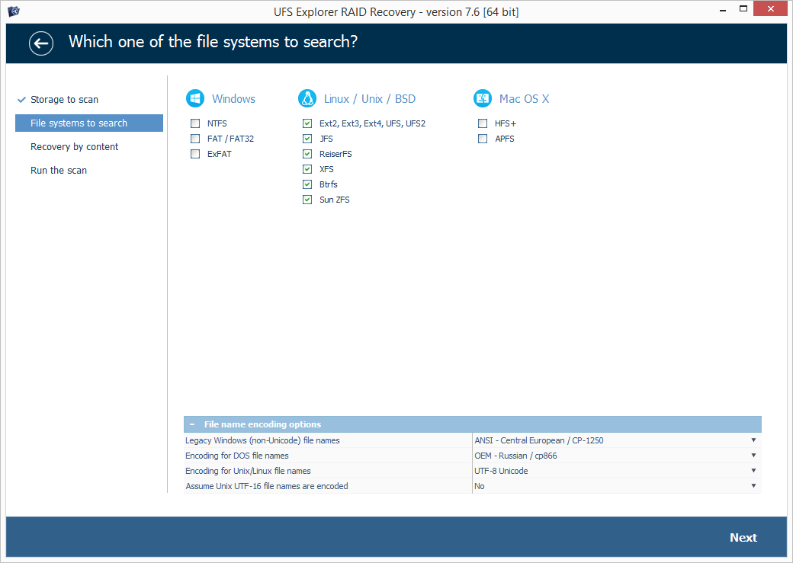This screenshot has width=793, height=563.
Task: Click the UFS Explorer app icon in title bar
Action: click(x=14, y=11)
